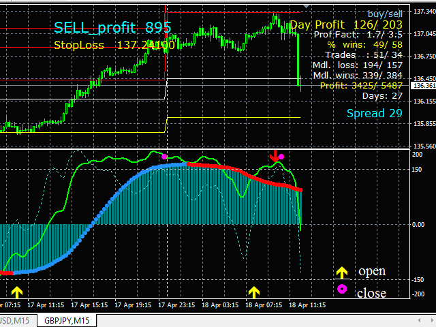Click the magenta close dot near 17 Apr 23:15
The width and height of the screenshot is (436, 327).
coord(164,156)
